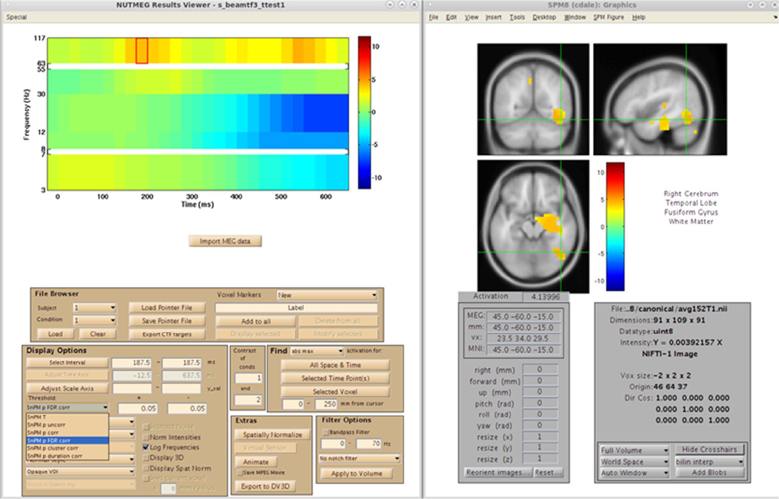Choose SnPM p cluster corr option
Screen dimensions: 779x499
pos(68,448)
